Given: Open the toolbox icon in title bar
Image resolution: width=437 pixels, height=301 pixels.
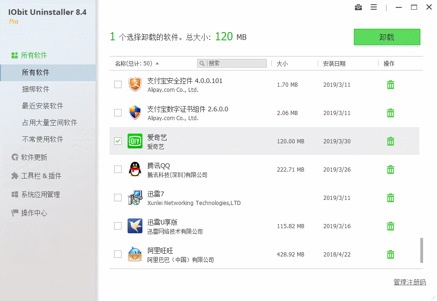Looking at the screenshot, I should pyautogui.click(x=359, y=7).
